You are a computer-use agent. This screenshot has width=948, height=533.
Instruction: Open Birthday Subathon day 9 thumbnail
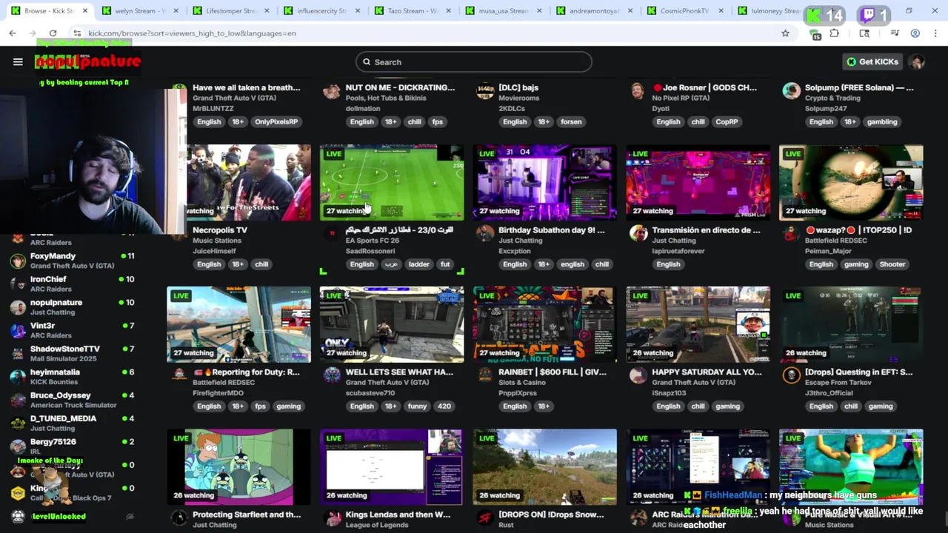pyautogui.click(x=545, y=182)
